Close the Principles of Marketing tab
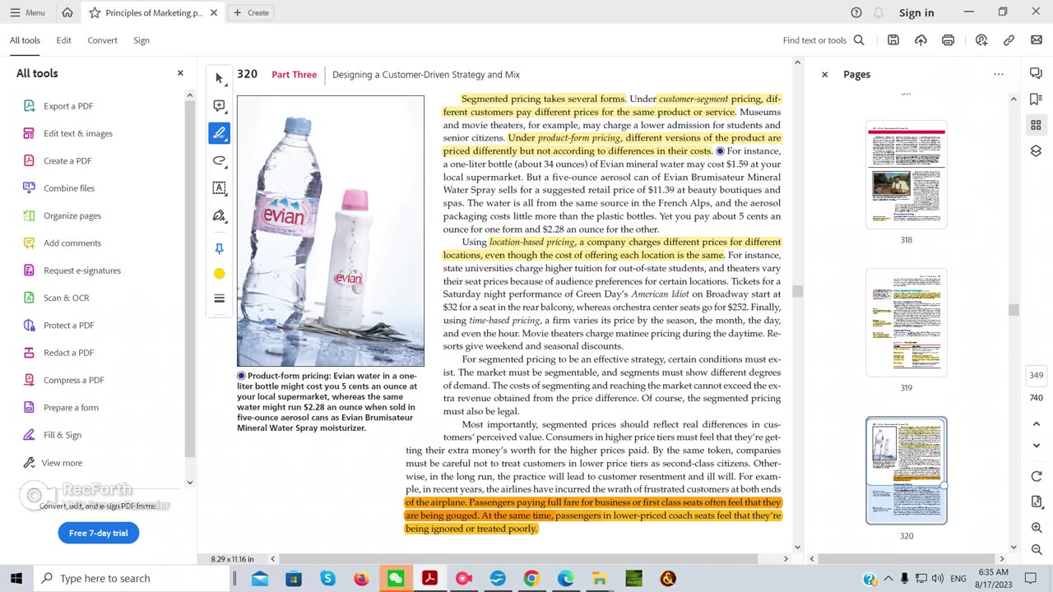Viewport: 1053px width, 592px height. pyautogui.click(x=214, y=12)
